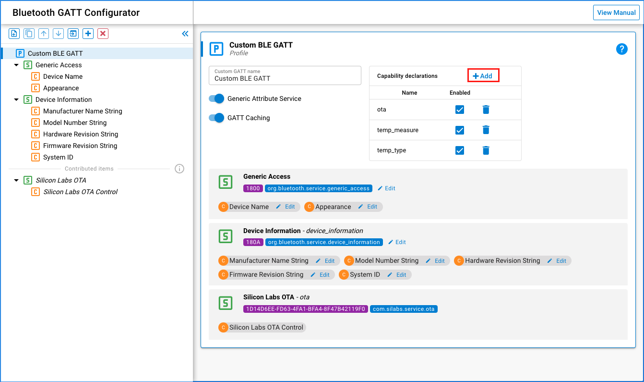Click the red X delete icon
Screen dimensions: 644x382
(x=103, y=34)
